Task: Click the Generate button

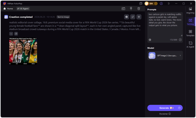Action: coord(165,108)
